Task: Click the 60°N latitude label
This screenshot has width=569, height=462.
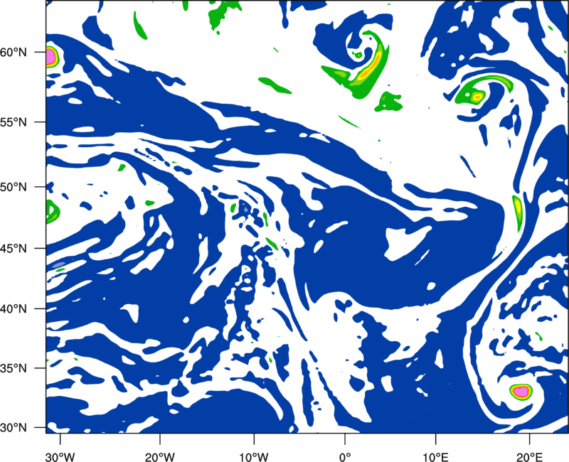Action: click(x=14, y=52)
